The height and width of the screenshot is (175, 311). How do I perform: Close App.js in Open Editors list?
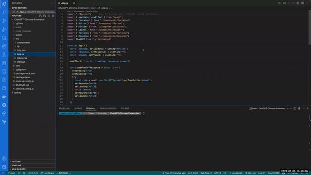[14, 12]
